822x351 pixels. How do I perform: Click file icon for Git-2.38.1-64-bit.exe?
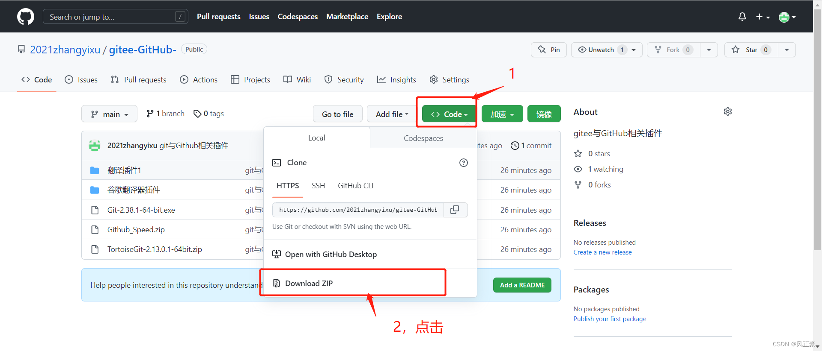(x=95, y=210)
